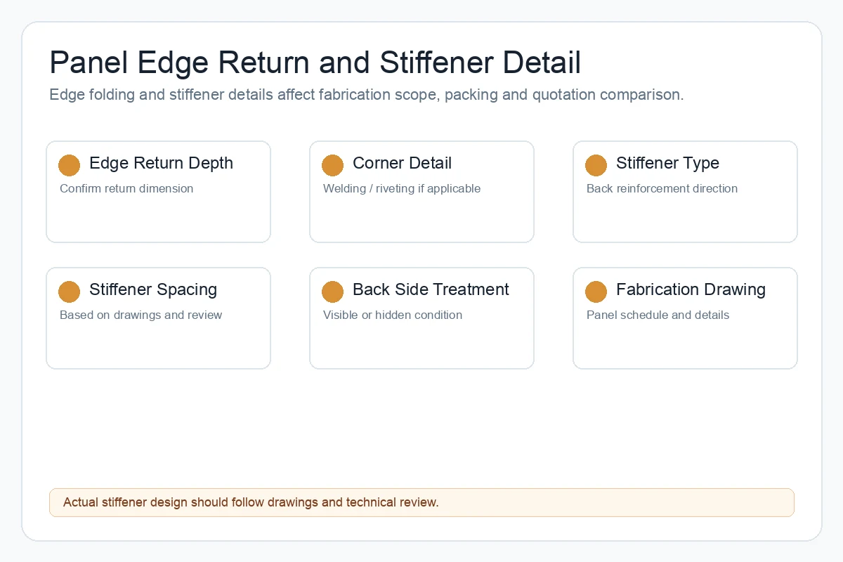Viewport: 843px width, 562px height.
Task: Click the 'Based on drawings and review' text
Action: [x=140, y=315]
